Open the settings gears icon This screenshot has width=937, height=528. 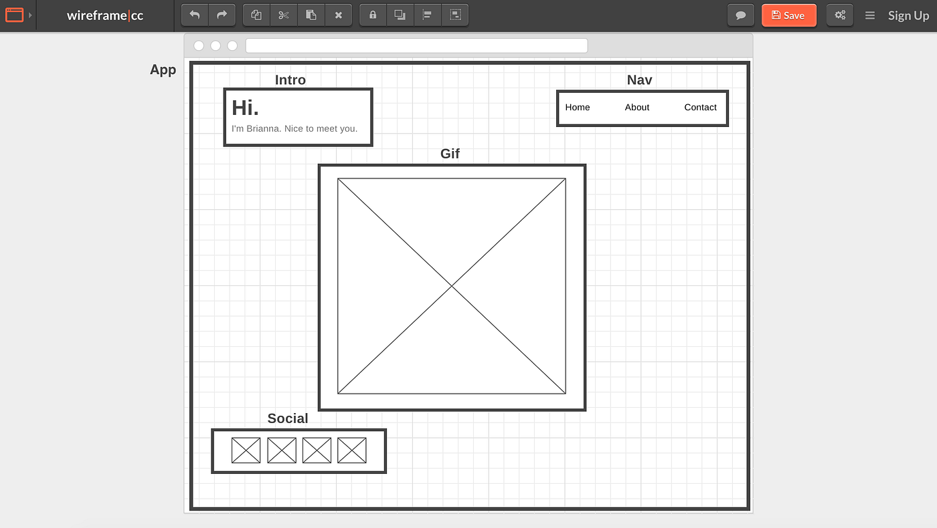pyautogui.click(x=839, y=15)
